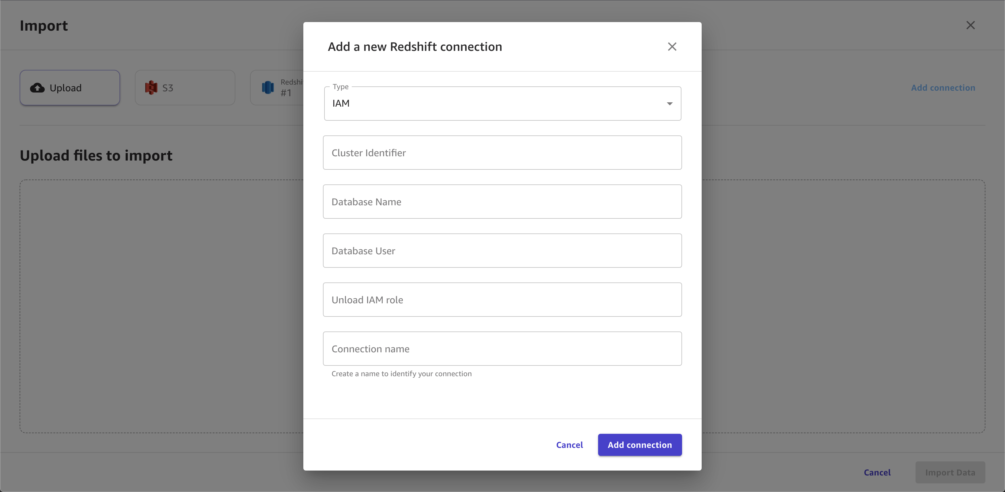Enter text in Cluster Identifier field
Screen dimensions: 1005x492
(x=502, y=153)
